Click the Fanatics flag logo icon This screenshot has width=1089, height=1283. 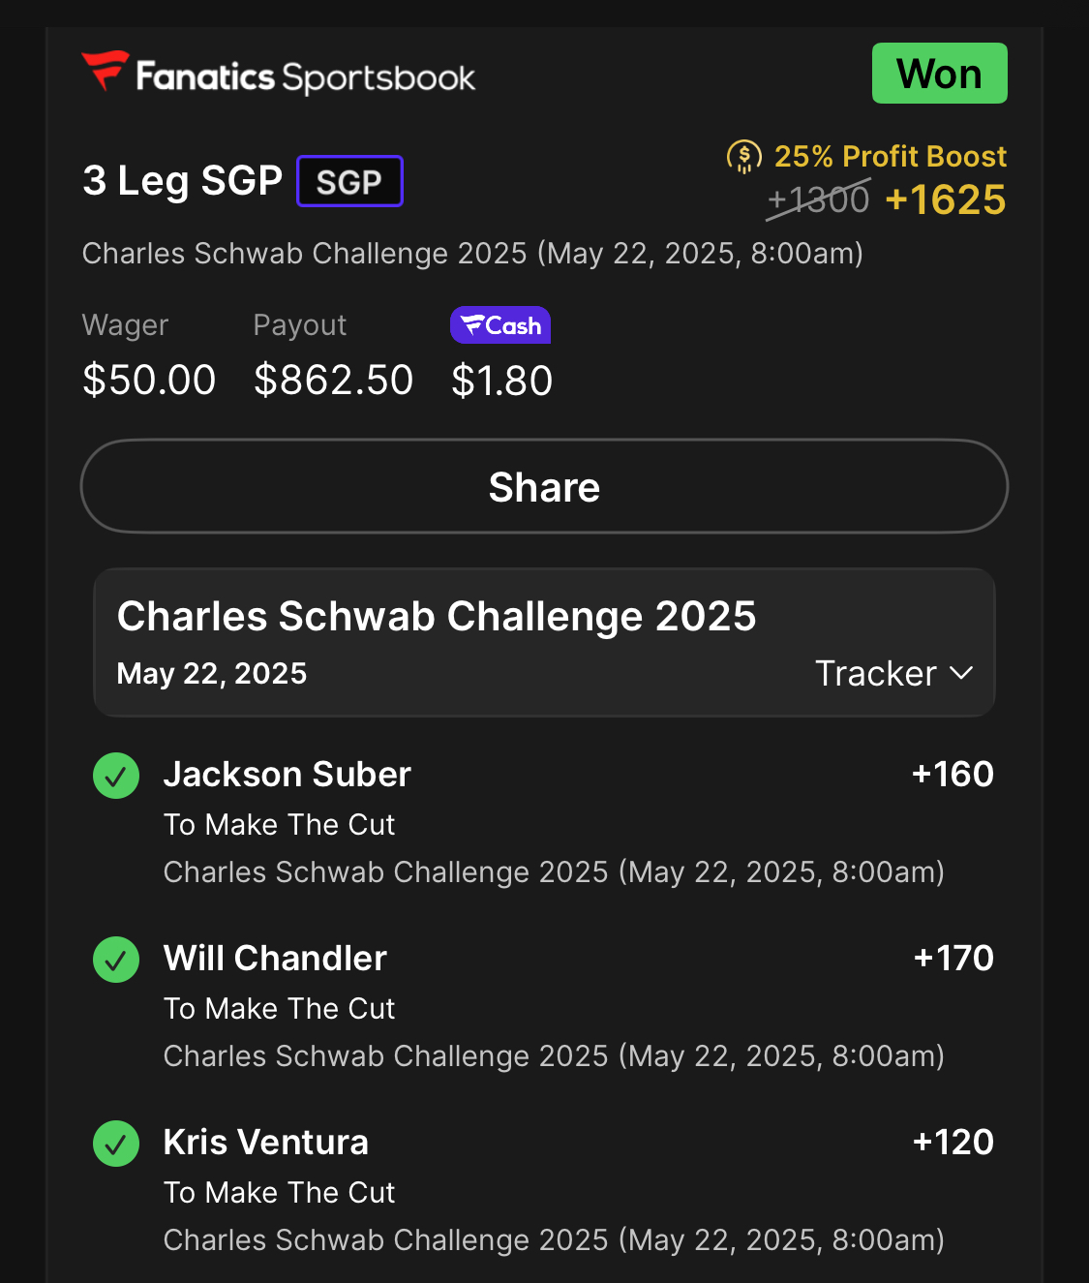coord(105,71)
